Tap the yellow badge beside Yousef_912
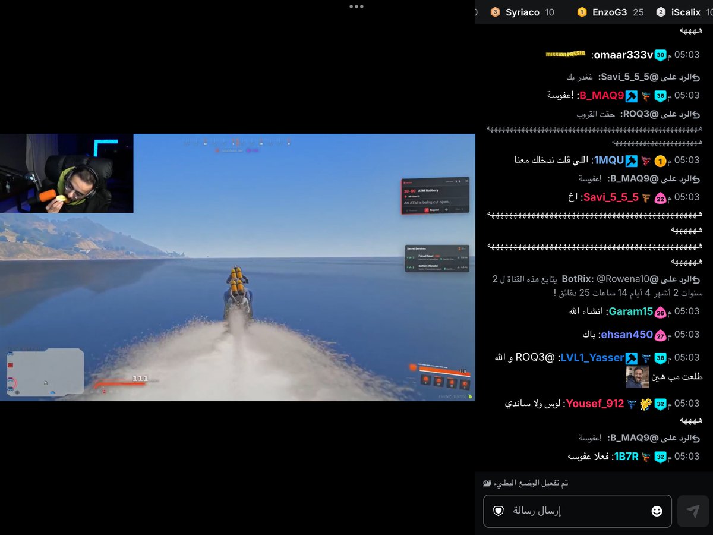 tap(646, 404)
